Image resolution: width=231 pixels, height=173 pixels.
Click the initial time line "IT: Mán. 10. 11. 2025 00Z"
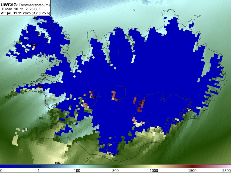[x=20, y=9]
